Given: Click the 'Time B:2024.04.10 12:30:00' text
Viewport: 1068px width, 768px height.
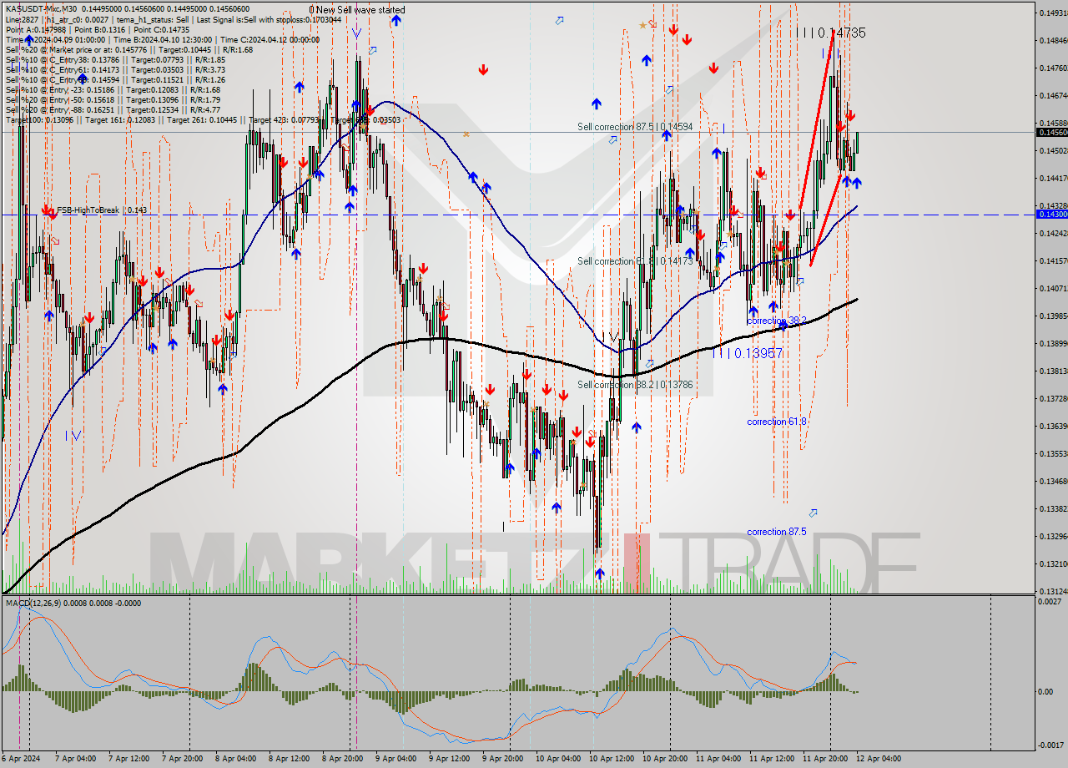Looking at the screenshot, I should [x=161, y=39].
